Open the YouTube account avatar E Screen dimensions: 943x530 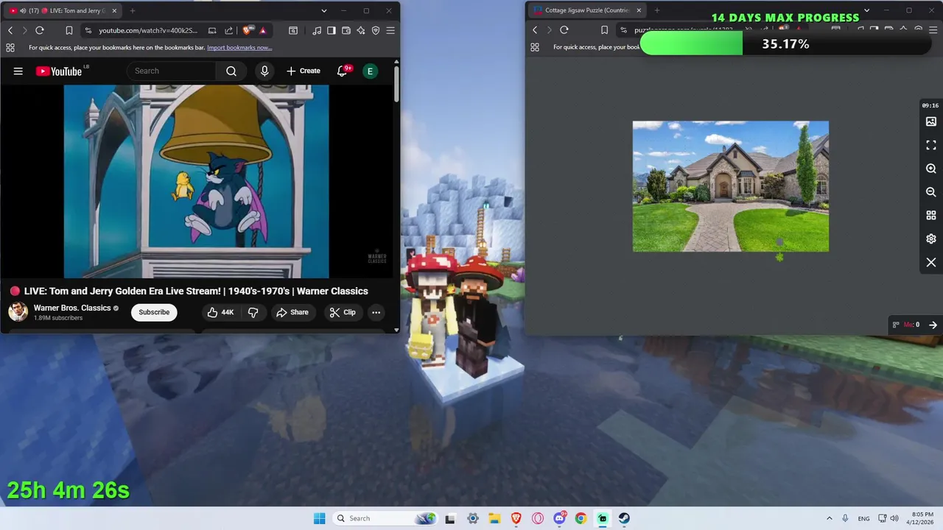pos(370,71)
